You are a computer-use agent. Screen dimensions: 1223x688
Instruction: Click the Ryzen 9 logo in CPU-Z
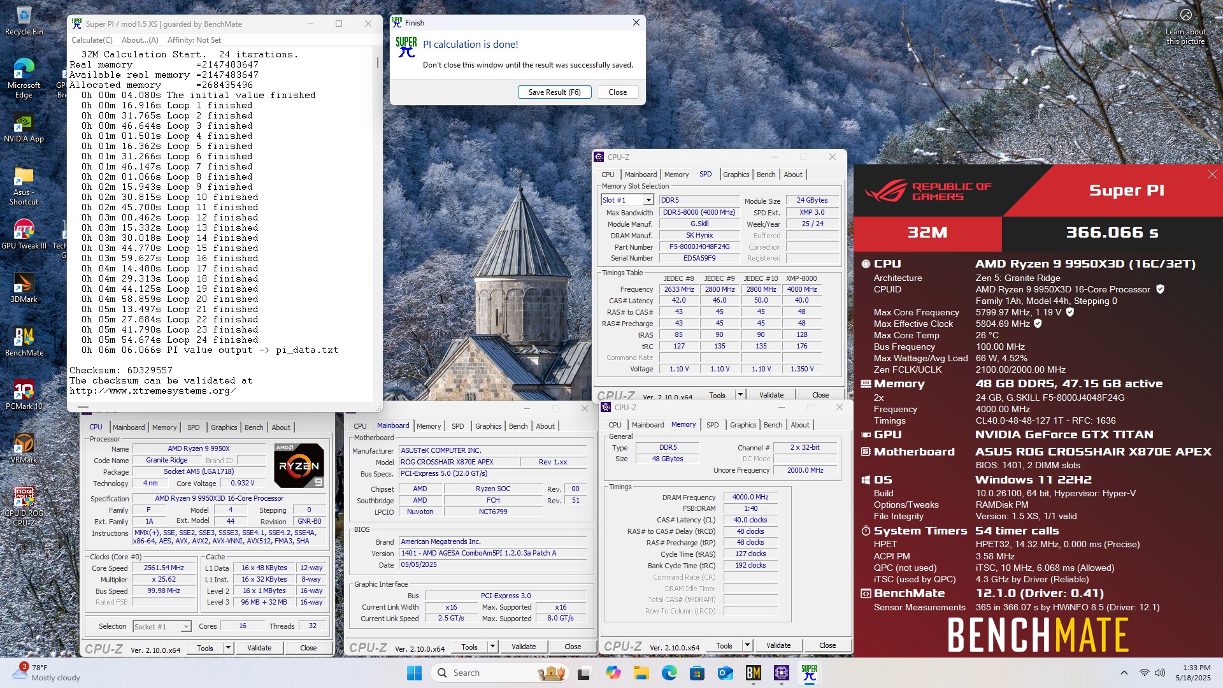(x=299, y=466)
